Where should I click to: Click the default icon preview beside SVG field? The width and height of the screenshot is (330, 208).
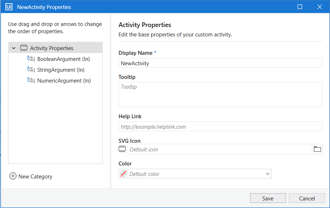tap(122, 149)
